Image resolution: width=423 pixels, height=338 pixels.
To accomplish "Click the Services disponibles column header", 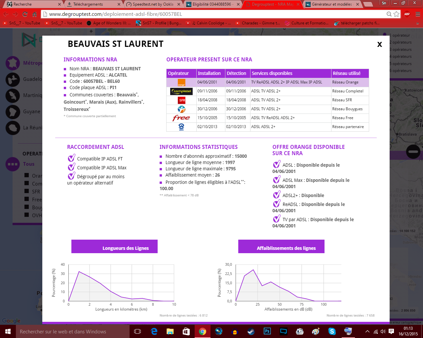I will (290, 73).
